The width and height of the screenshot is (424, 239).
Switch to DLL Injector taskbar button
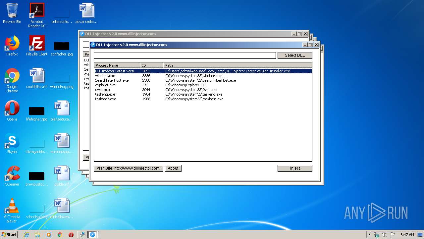tap(93, 235)
